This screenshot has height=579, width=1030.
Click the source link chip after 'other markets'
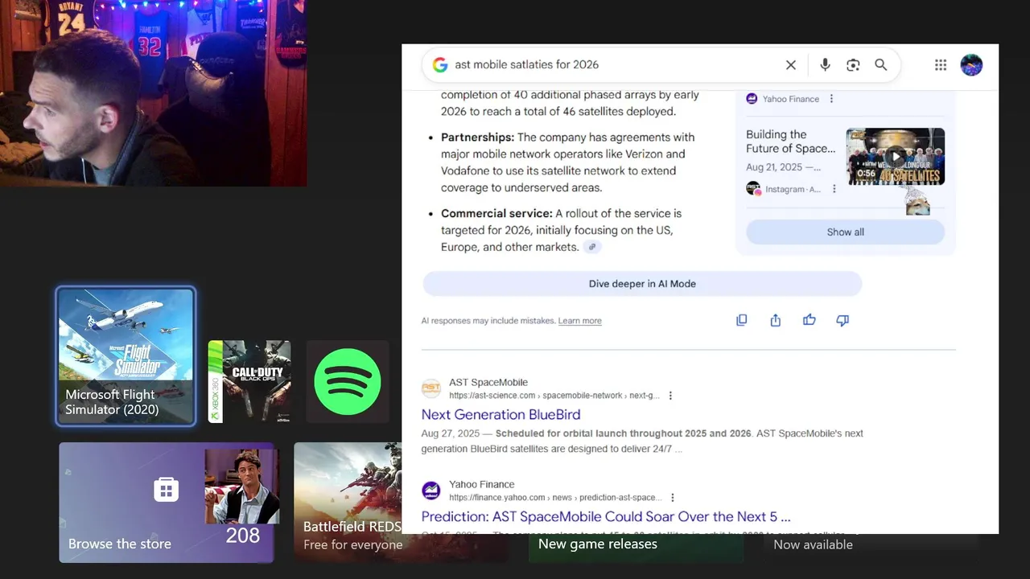point(592,247)
